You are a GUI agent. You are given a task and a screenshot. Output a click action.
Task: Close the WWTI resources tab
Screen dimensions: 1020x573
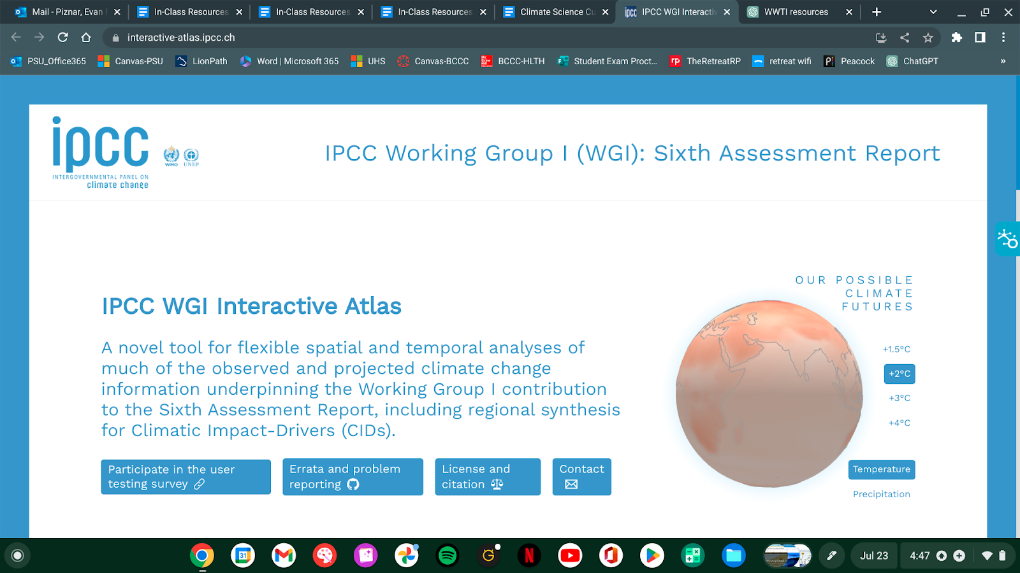[x=849, y=11]
